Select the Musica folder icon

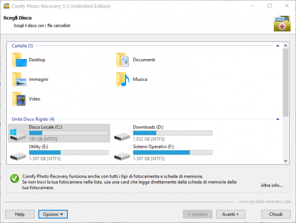123,79
